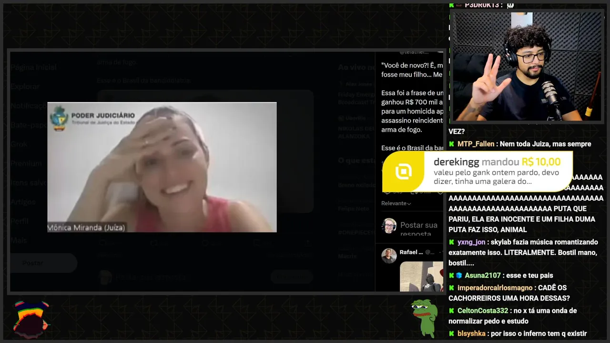Click the 'PODER JUDICIÁRIO' text in the video
Viewport: 610px width, 343px height.
click(103, 115)
